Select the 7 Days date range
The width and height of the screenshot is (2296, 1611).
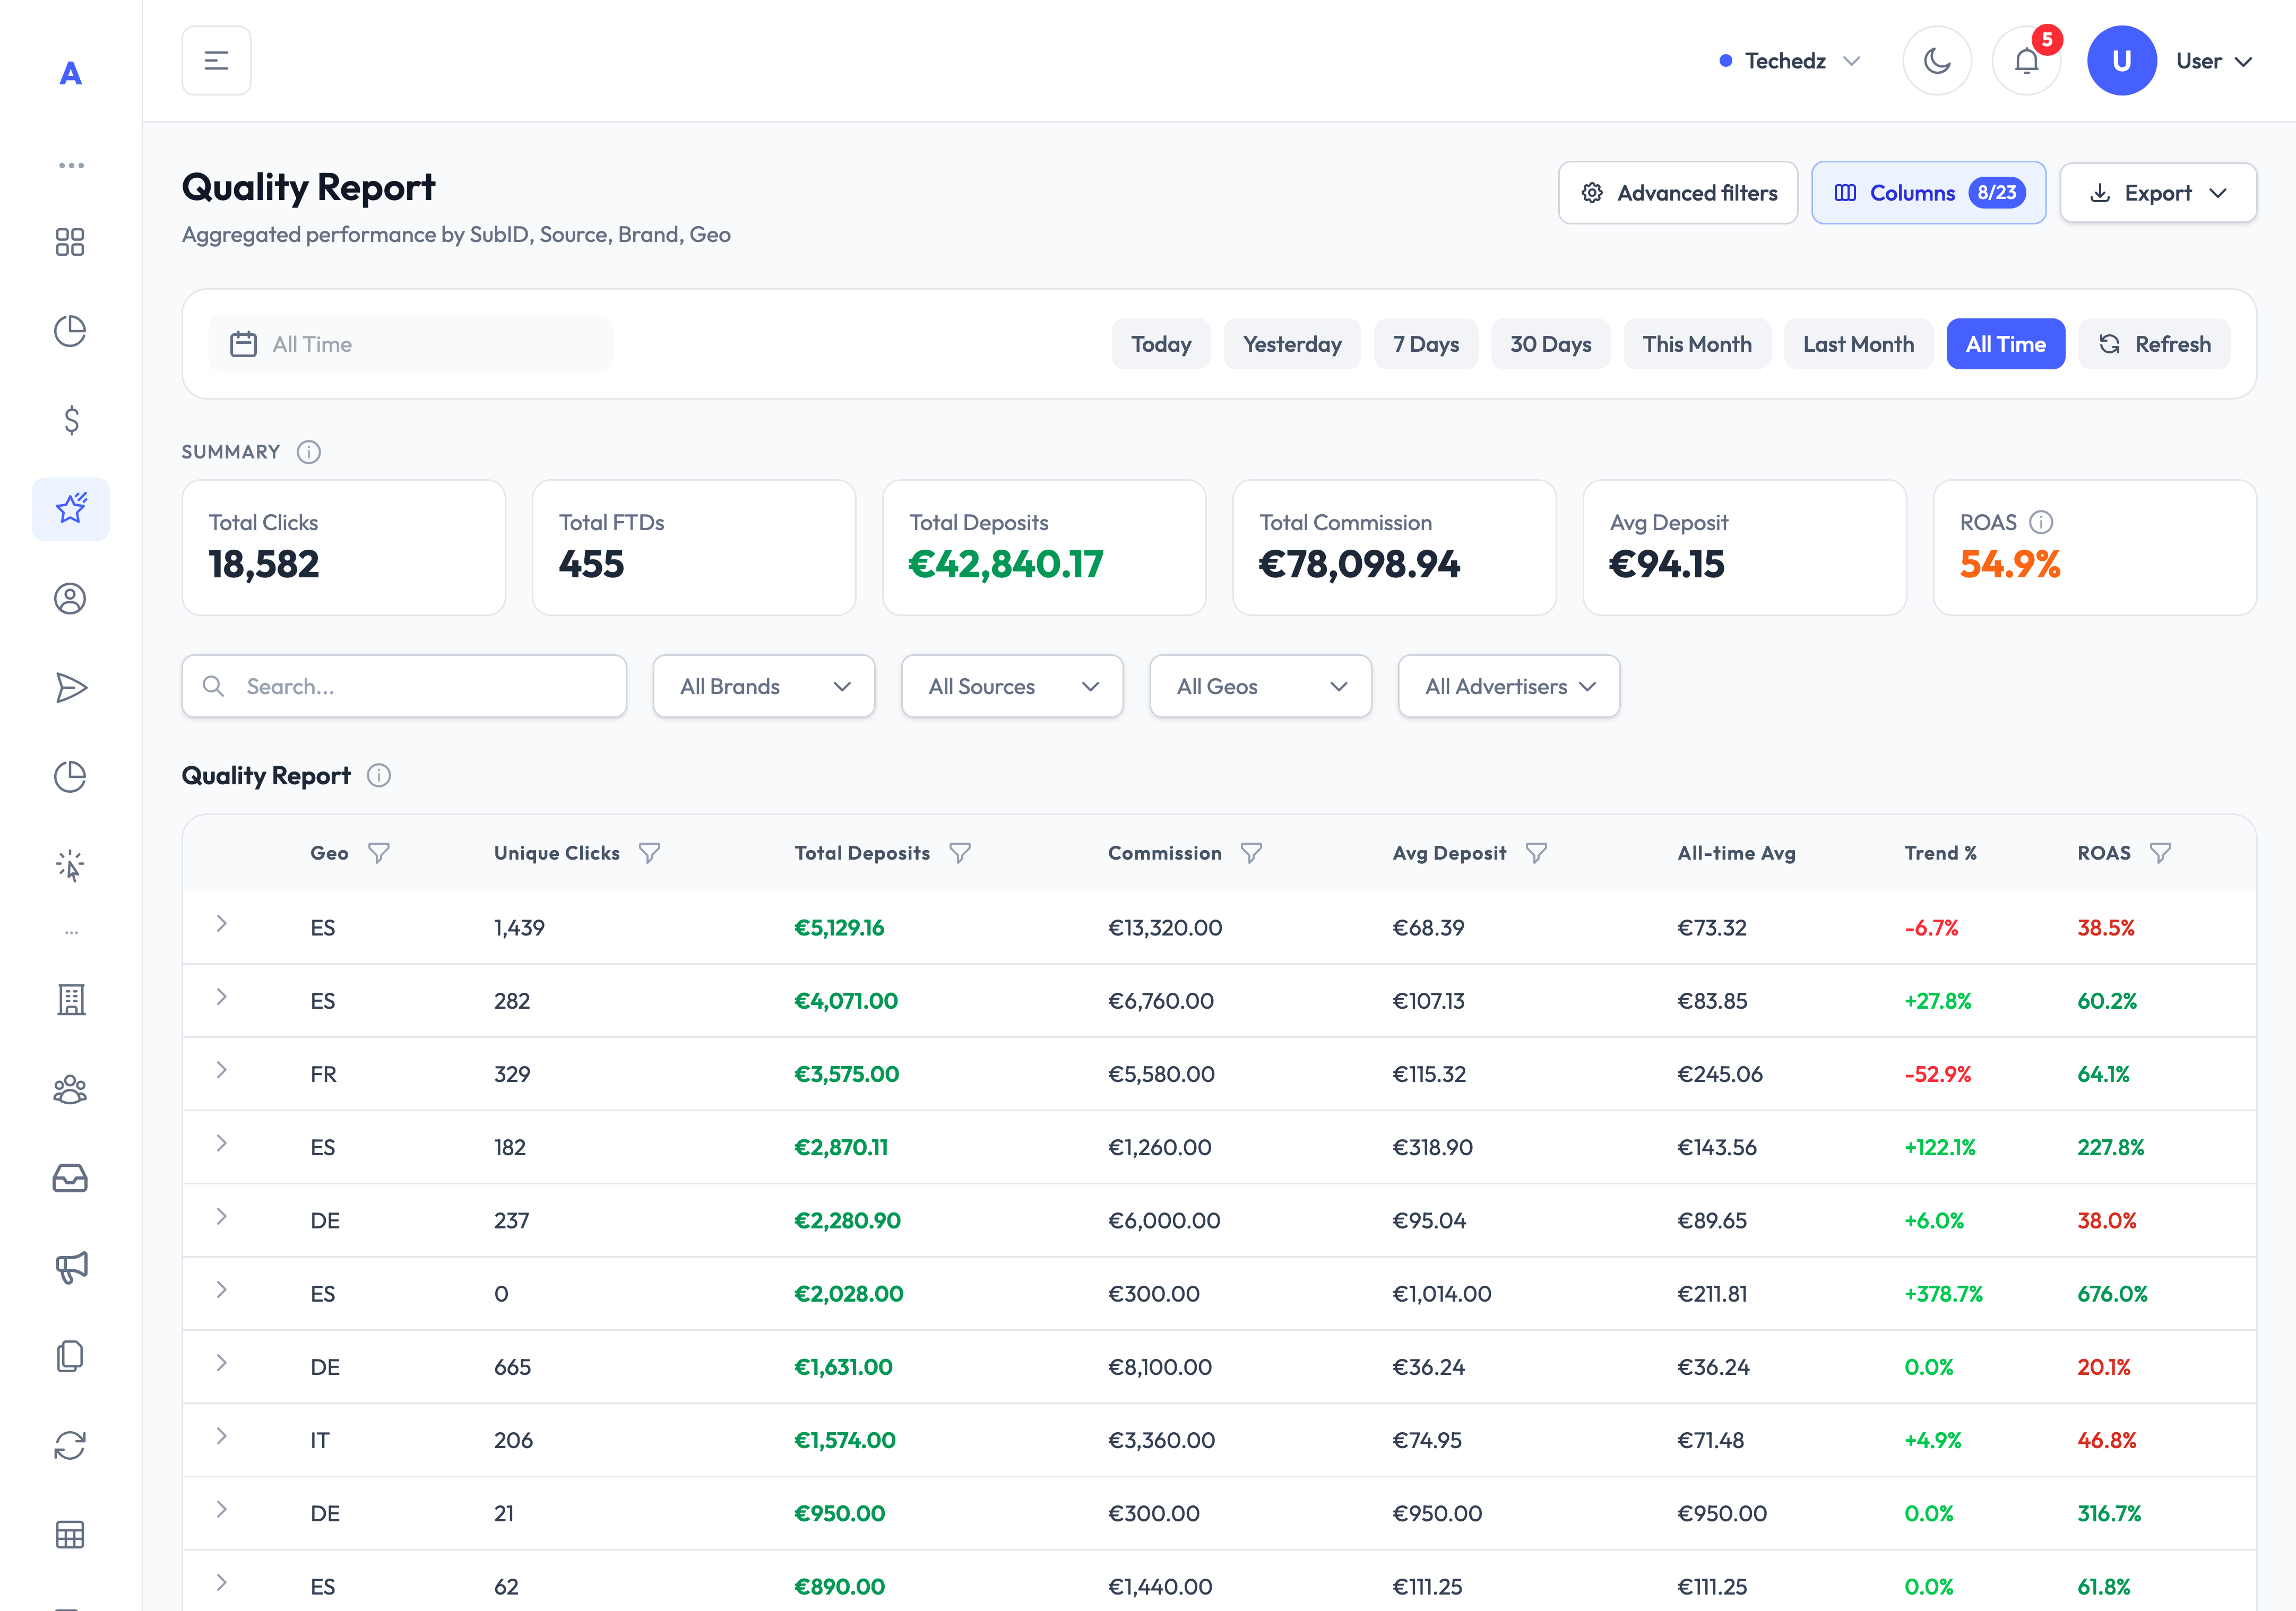(1426, 344)
